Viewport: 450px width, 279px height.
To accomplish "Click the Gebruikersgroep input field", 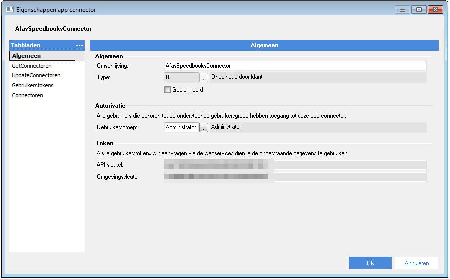I will click(181, 127).
